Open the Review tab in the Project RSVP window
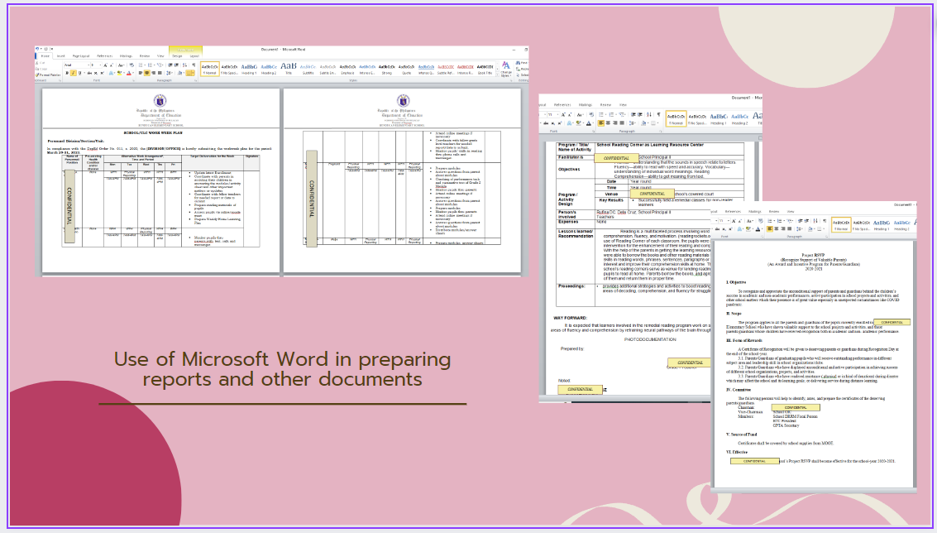 coord(774,211)
